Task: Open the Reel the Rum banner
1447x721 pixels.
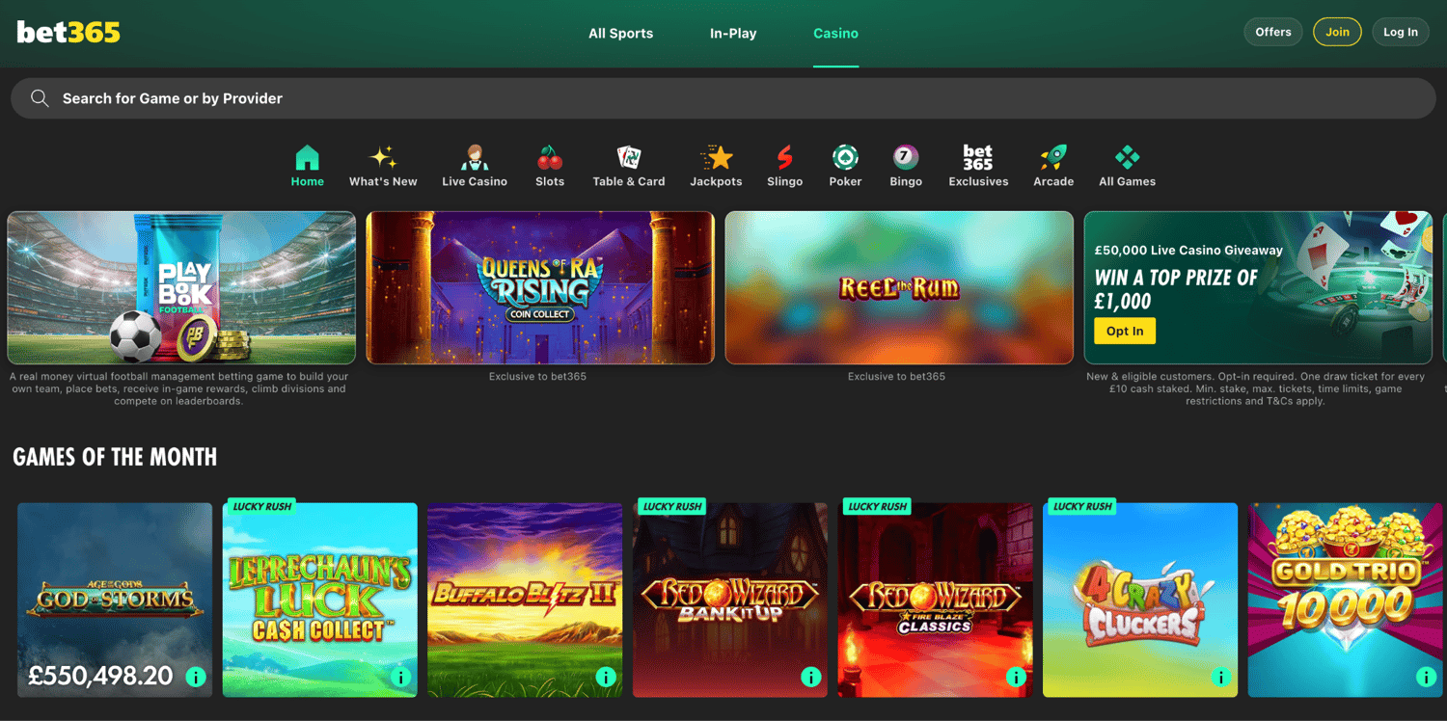Action: [x=899, y=287]
